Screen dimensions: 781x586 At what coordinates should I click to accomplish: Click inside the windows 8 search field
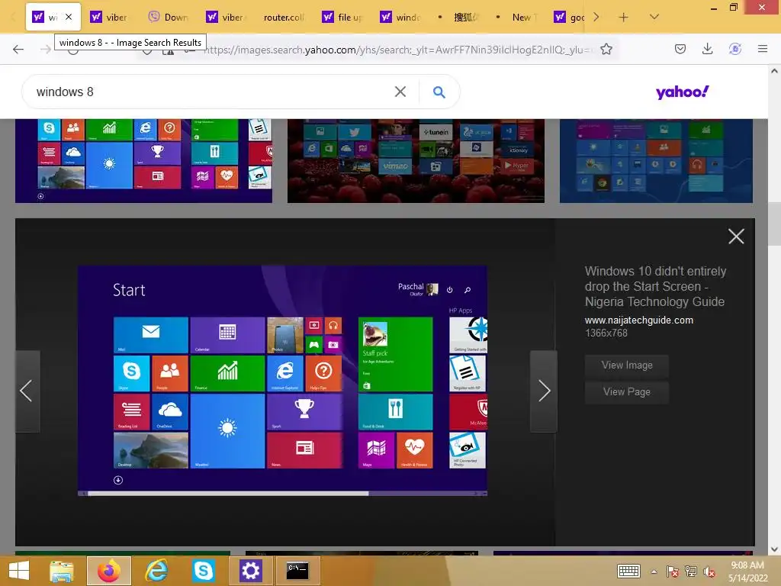tap(209, 92)
